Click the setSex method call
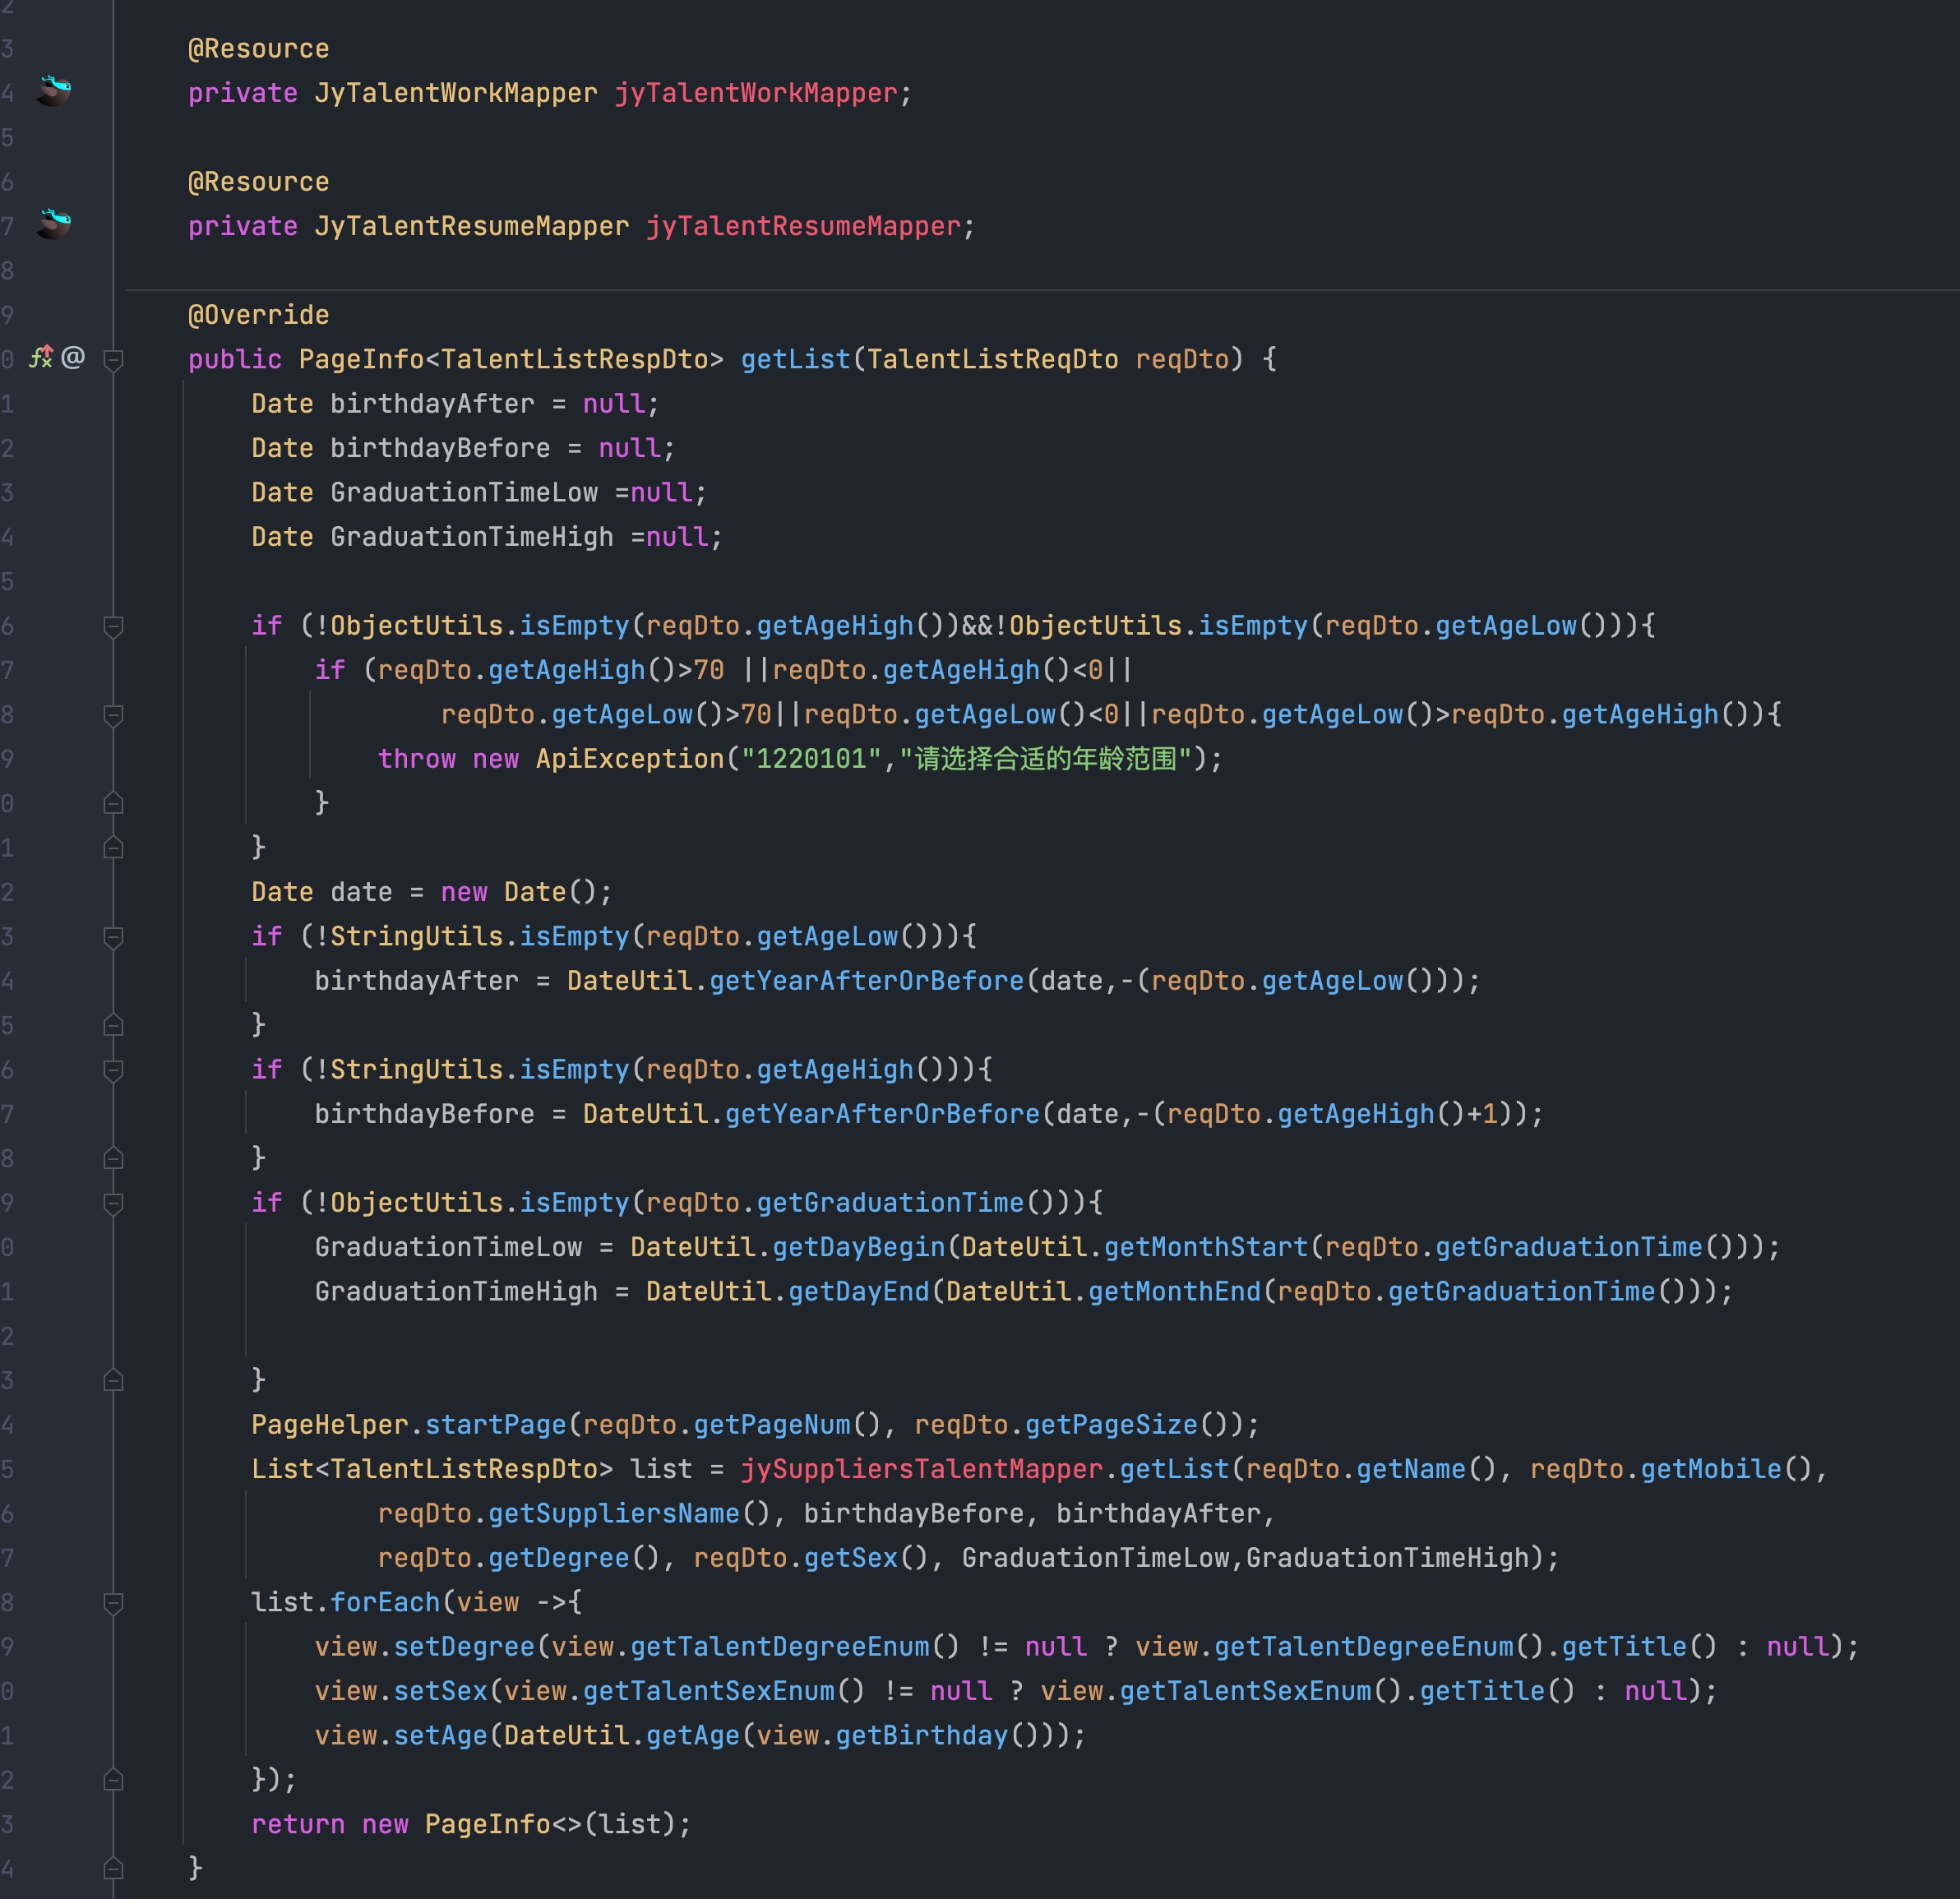The height and width of the screenshot is (1899, 1960). [x=441, y=1691]
